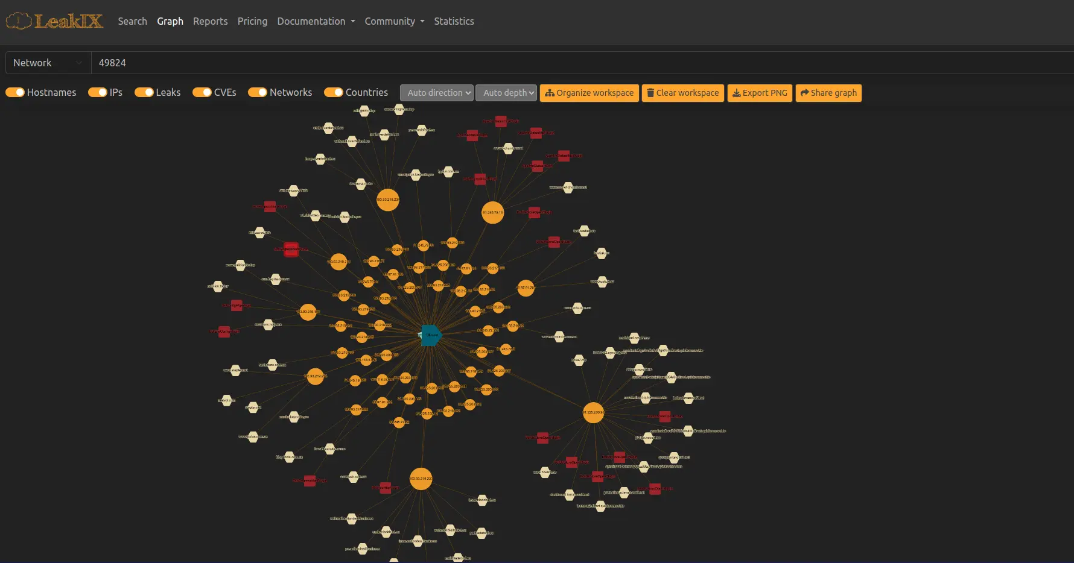Click the Export PNG button

point(760,93)
